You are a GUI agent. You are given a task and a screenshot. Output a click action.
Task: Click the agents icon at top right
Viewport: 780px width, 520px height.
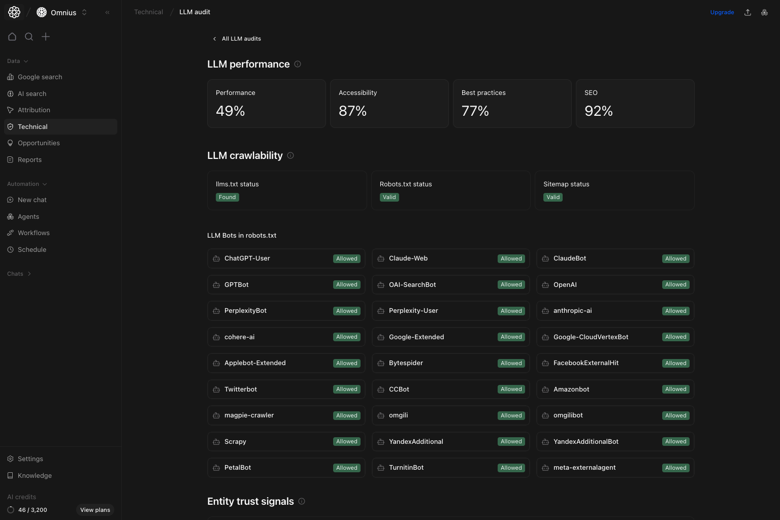click(x=764, y=12)
